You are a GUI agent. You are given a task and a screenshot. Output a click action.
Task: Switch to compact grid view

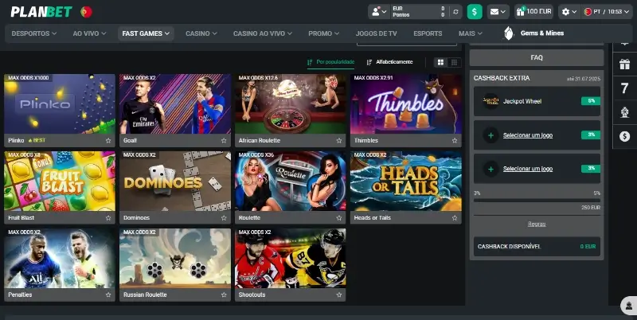454,62
